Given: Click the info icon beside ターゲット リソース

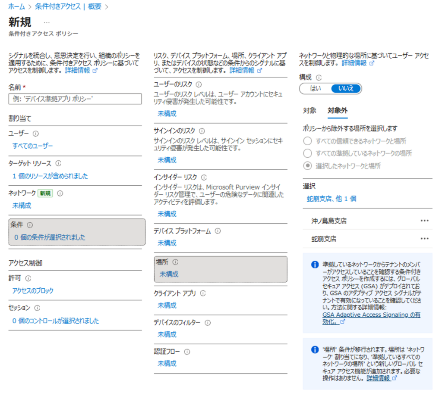Looking at the screenshot, I should [x=58, y=163].
